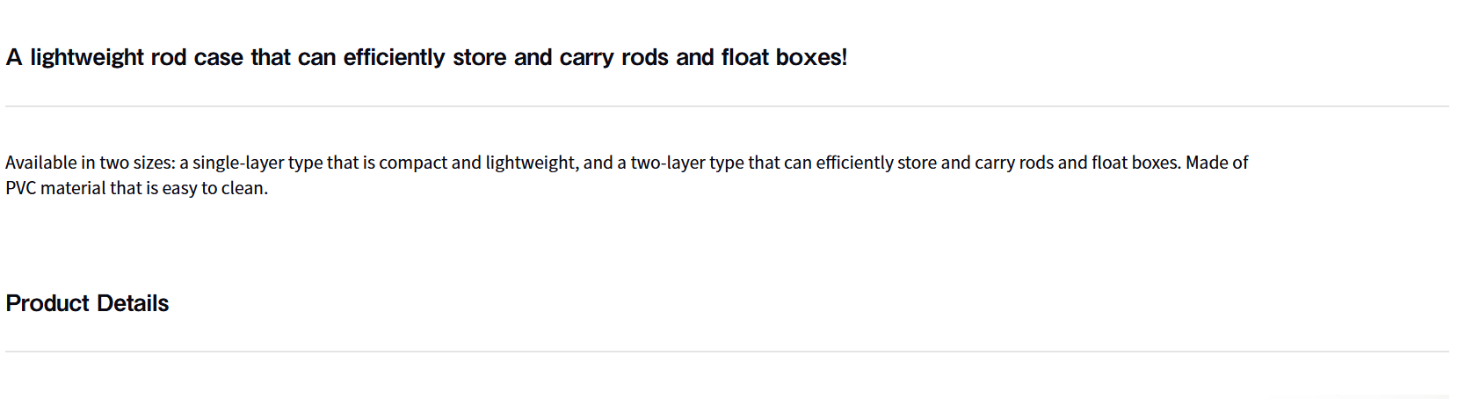The height and width of the screenshot is (399, 1458).
Task: Click "two-layer" in the description paragraph
Action: click(668, 163)
